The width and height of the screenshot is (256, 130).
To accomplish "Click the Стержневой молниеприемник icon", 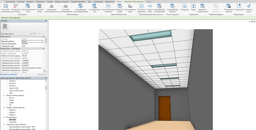I will coord(51,6).
